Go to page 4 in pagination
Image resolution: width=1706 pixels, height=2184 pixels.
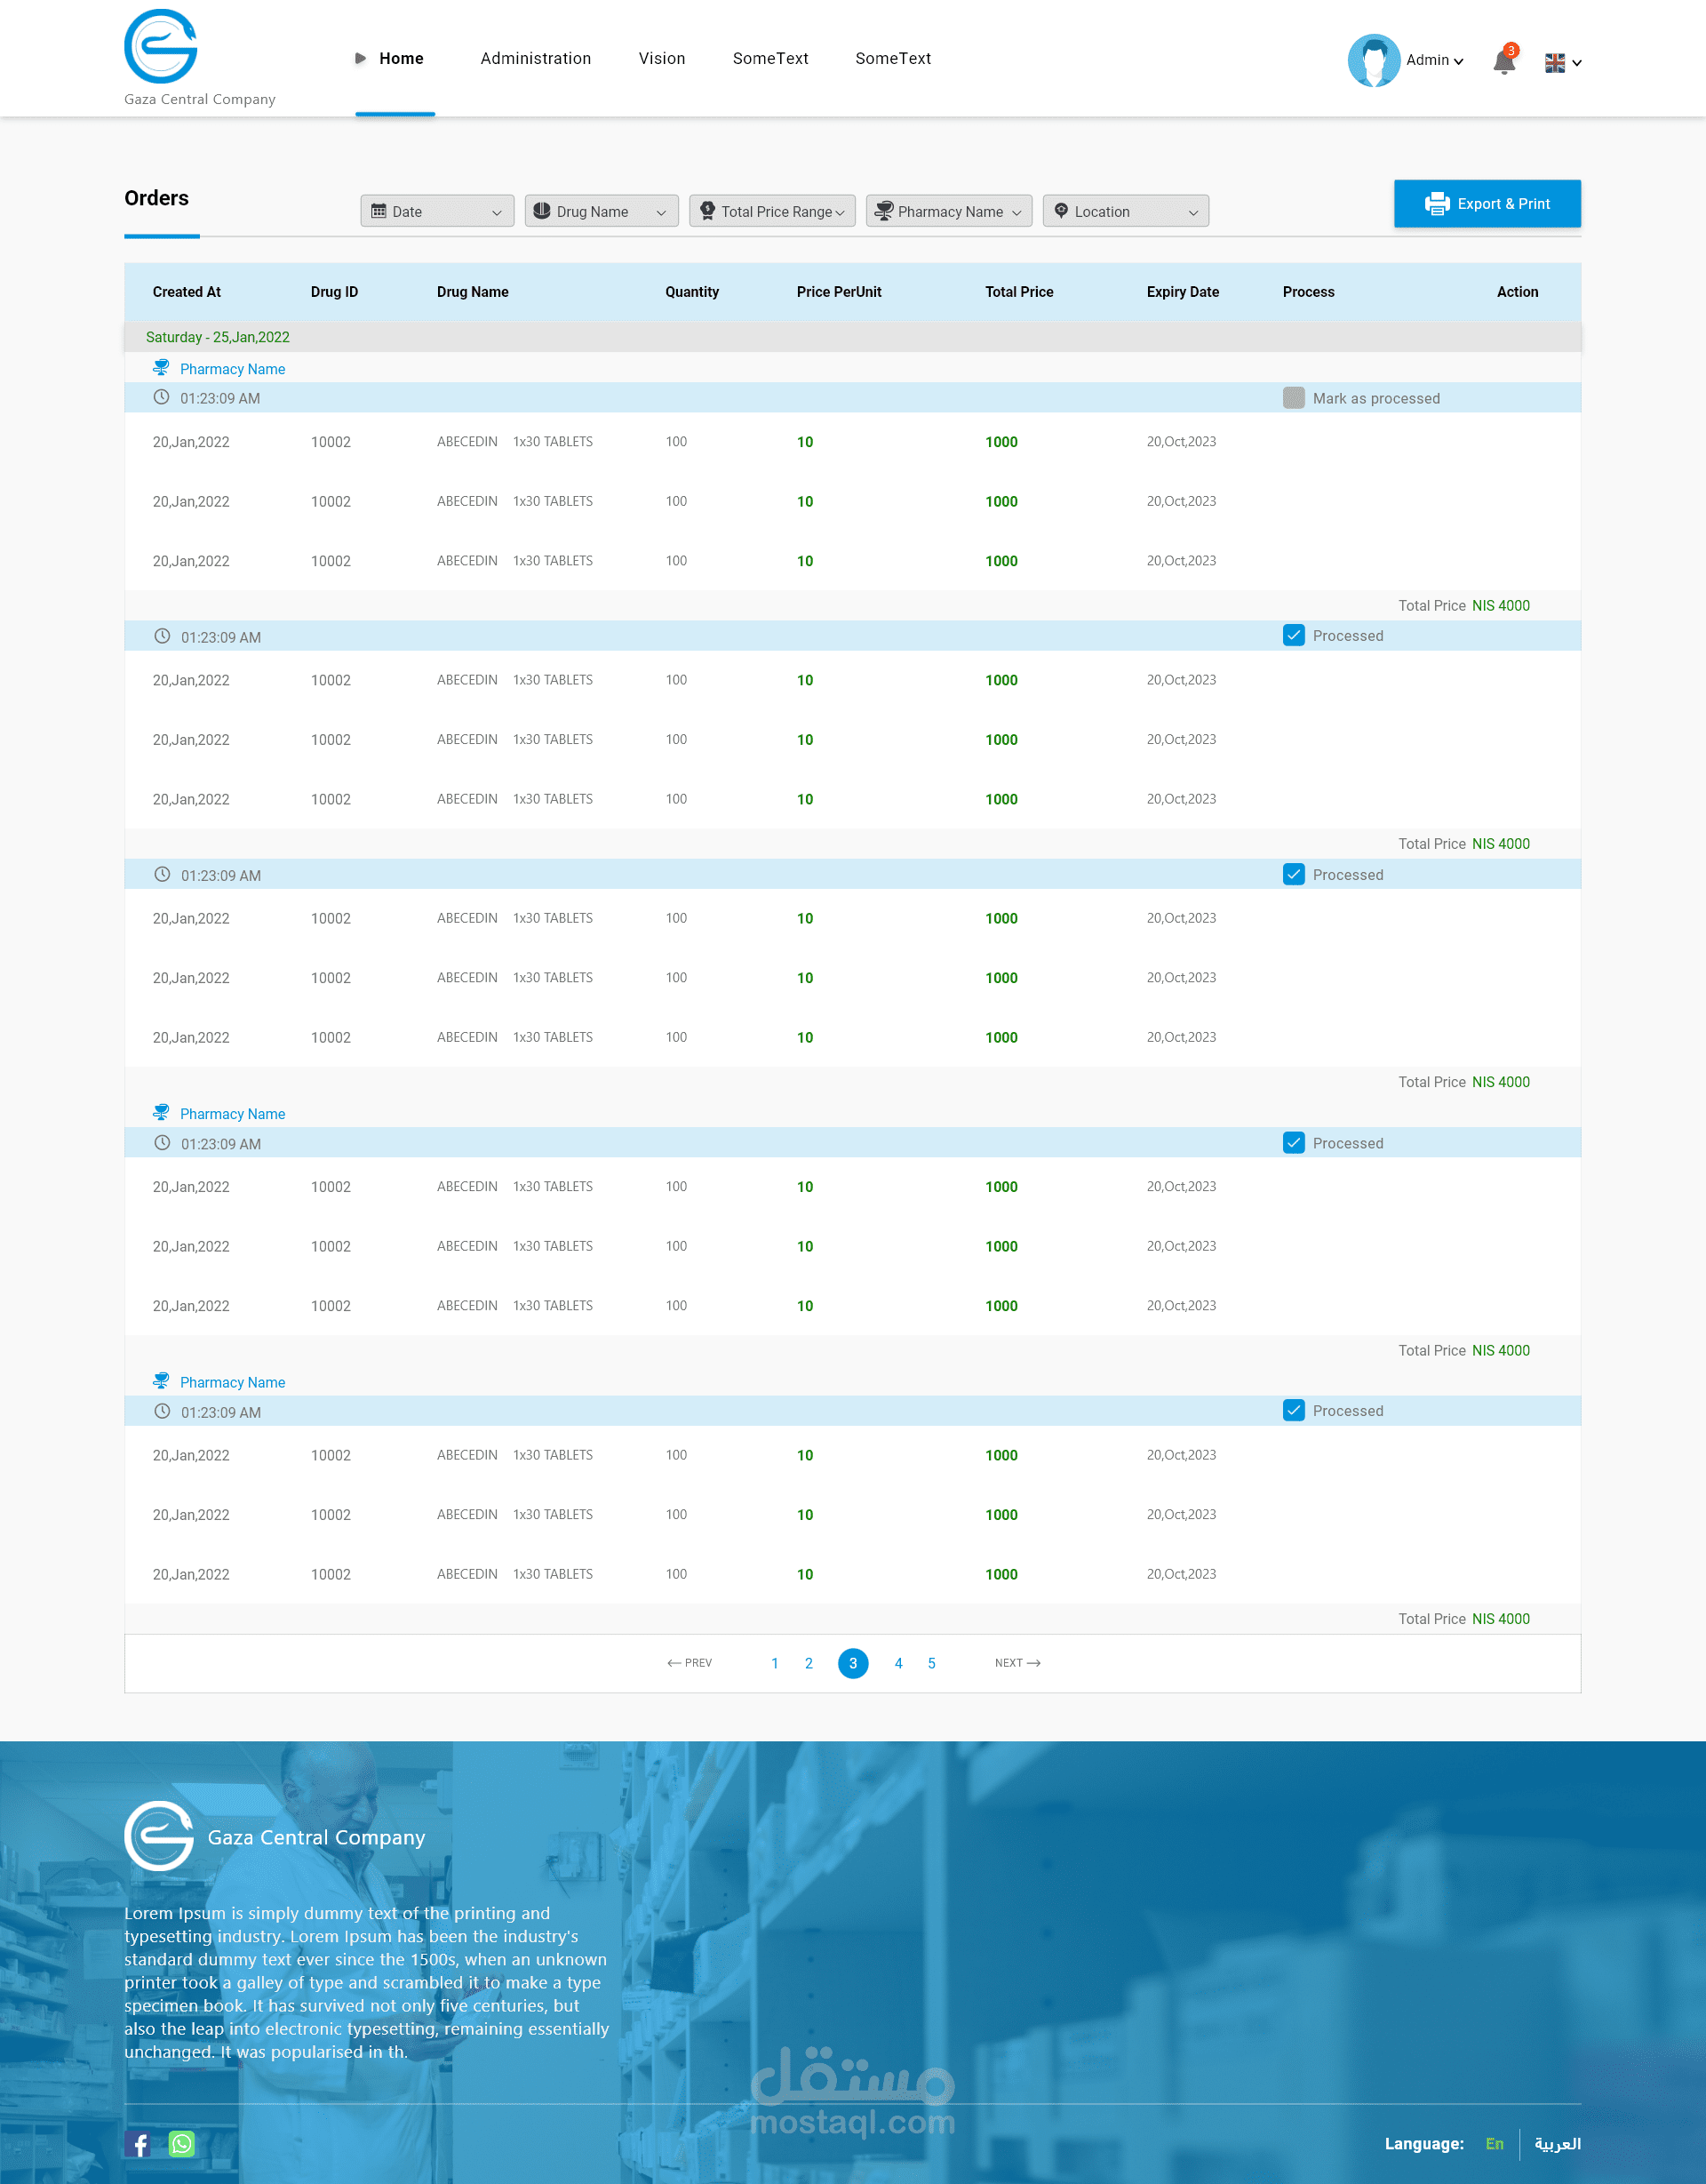point(898,1663)
